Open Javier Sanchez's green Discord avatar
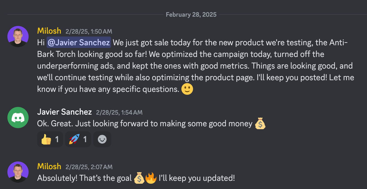Screen dimensions: 367x189 (x=18, y=118)
